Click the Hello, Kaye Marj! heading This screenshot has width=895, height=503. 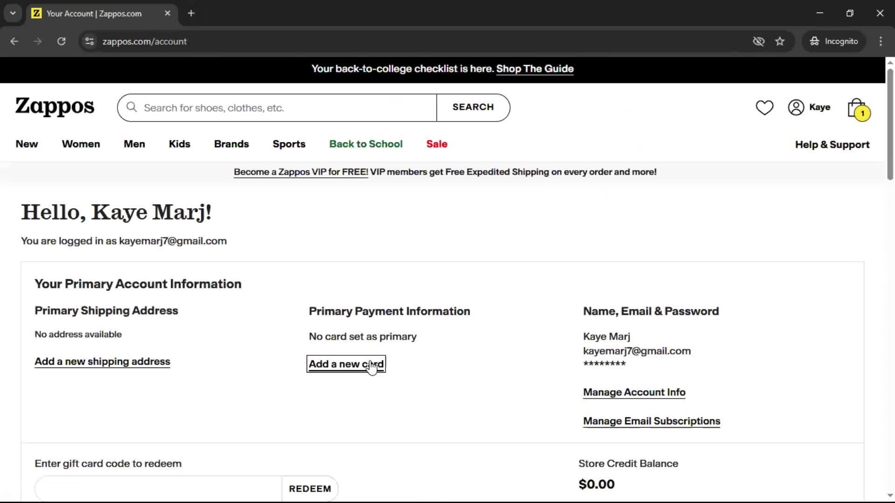116,212
